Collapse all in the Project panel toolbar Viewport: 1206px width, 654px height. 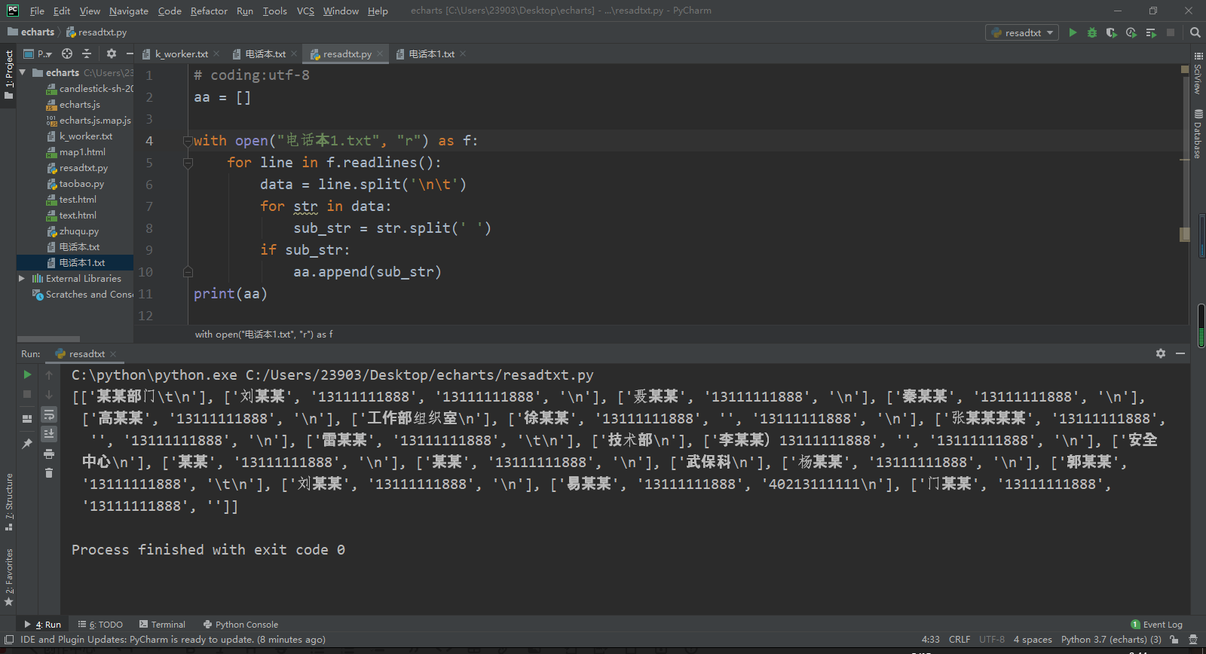[x=87, y=53]
